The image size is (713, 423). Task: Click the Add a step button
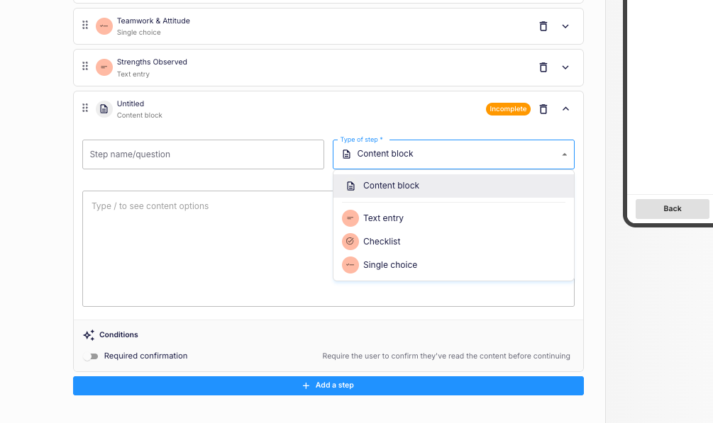point(328,385)
